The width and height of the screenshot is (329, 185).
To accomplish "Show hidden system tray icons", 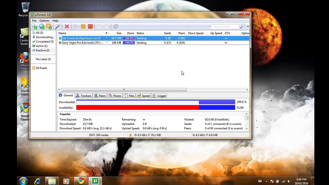I will (266, 181).
